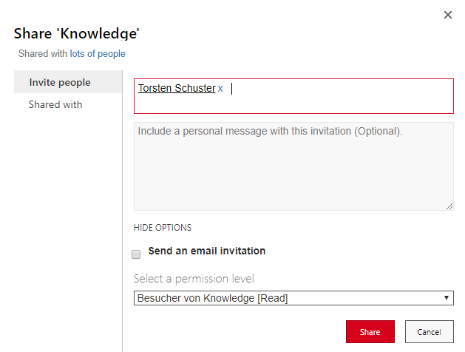Select the 'Besucher von Knowledge [Read]' value
Image resolution: width=465 pixels, height=352 pixels.
point(213,298)
